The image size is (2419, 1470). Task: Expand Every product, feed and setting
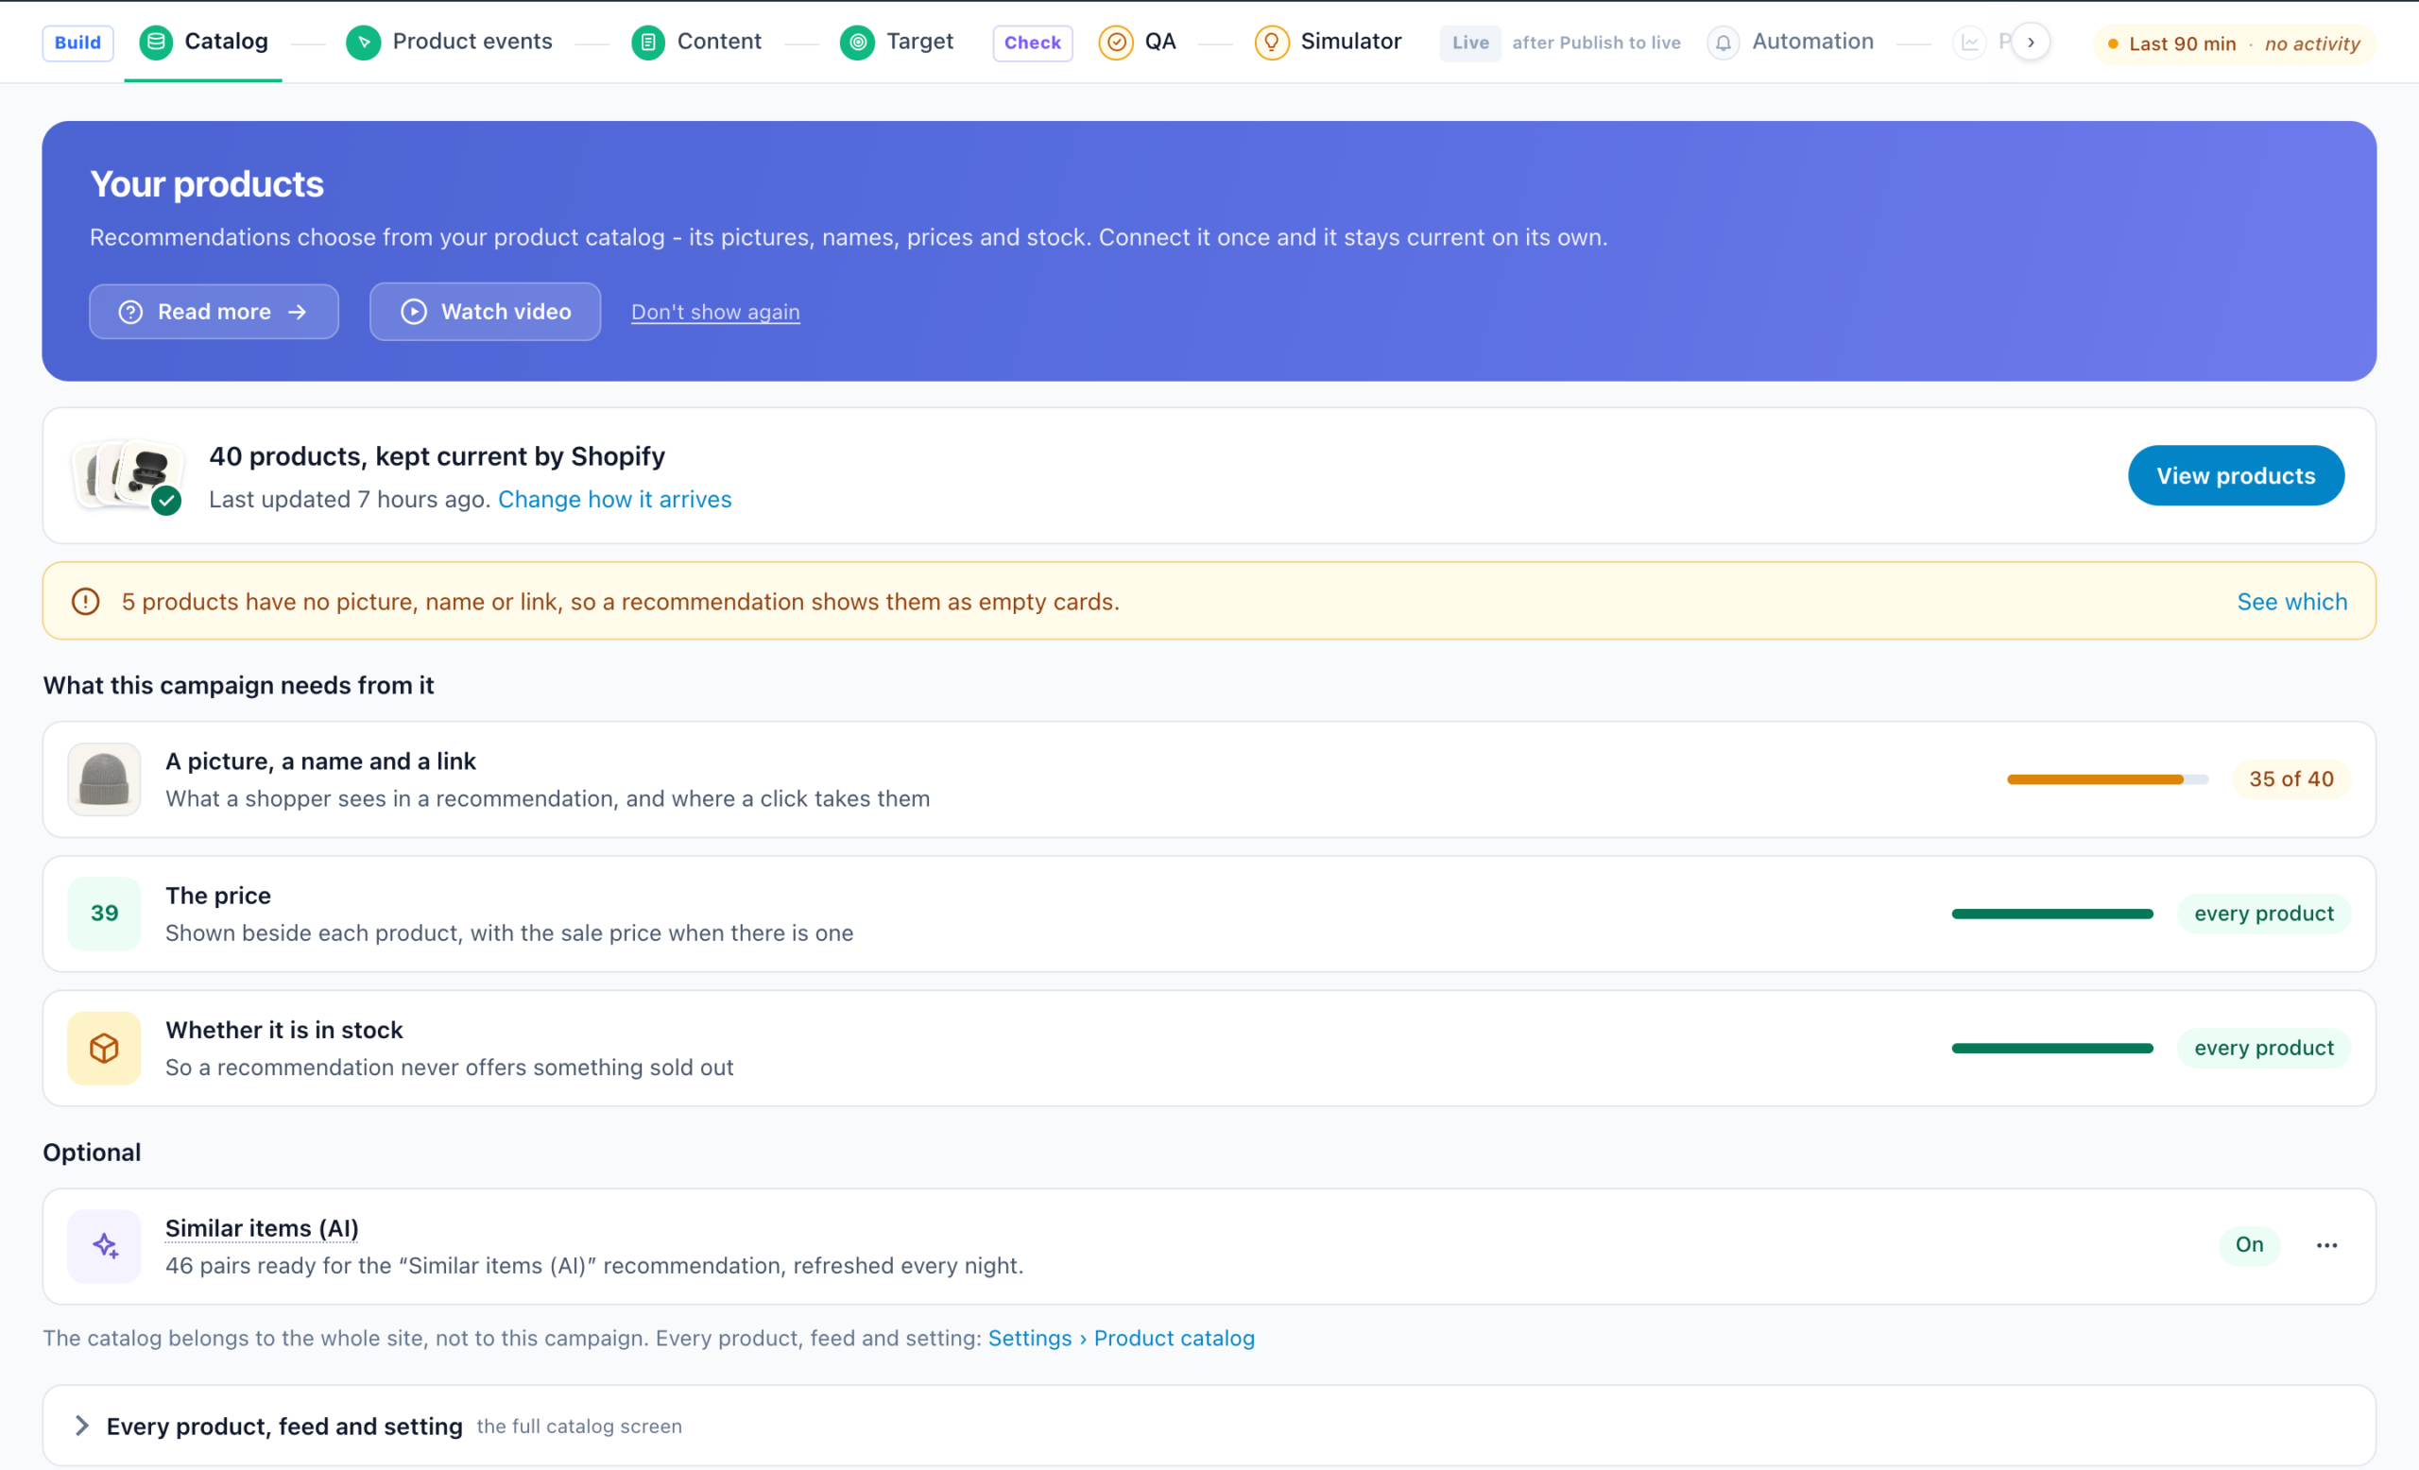(x=1209, y=1426)
